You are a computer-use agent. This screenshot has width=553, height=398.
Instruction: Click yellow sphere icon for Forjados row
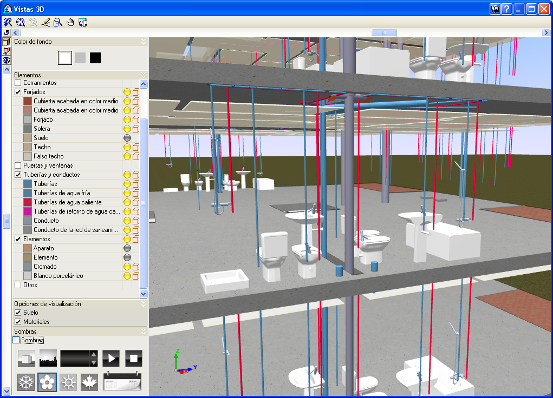[x=127, y=92]
